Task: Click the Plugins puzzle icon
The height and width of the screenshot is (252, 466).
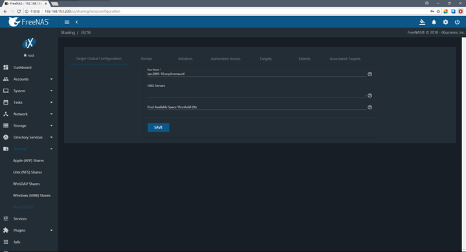Action: pyautogui.click(x=6, y=230)
